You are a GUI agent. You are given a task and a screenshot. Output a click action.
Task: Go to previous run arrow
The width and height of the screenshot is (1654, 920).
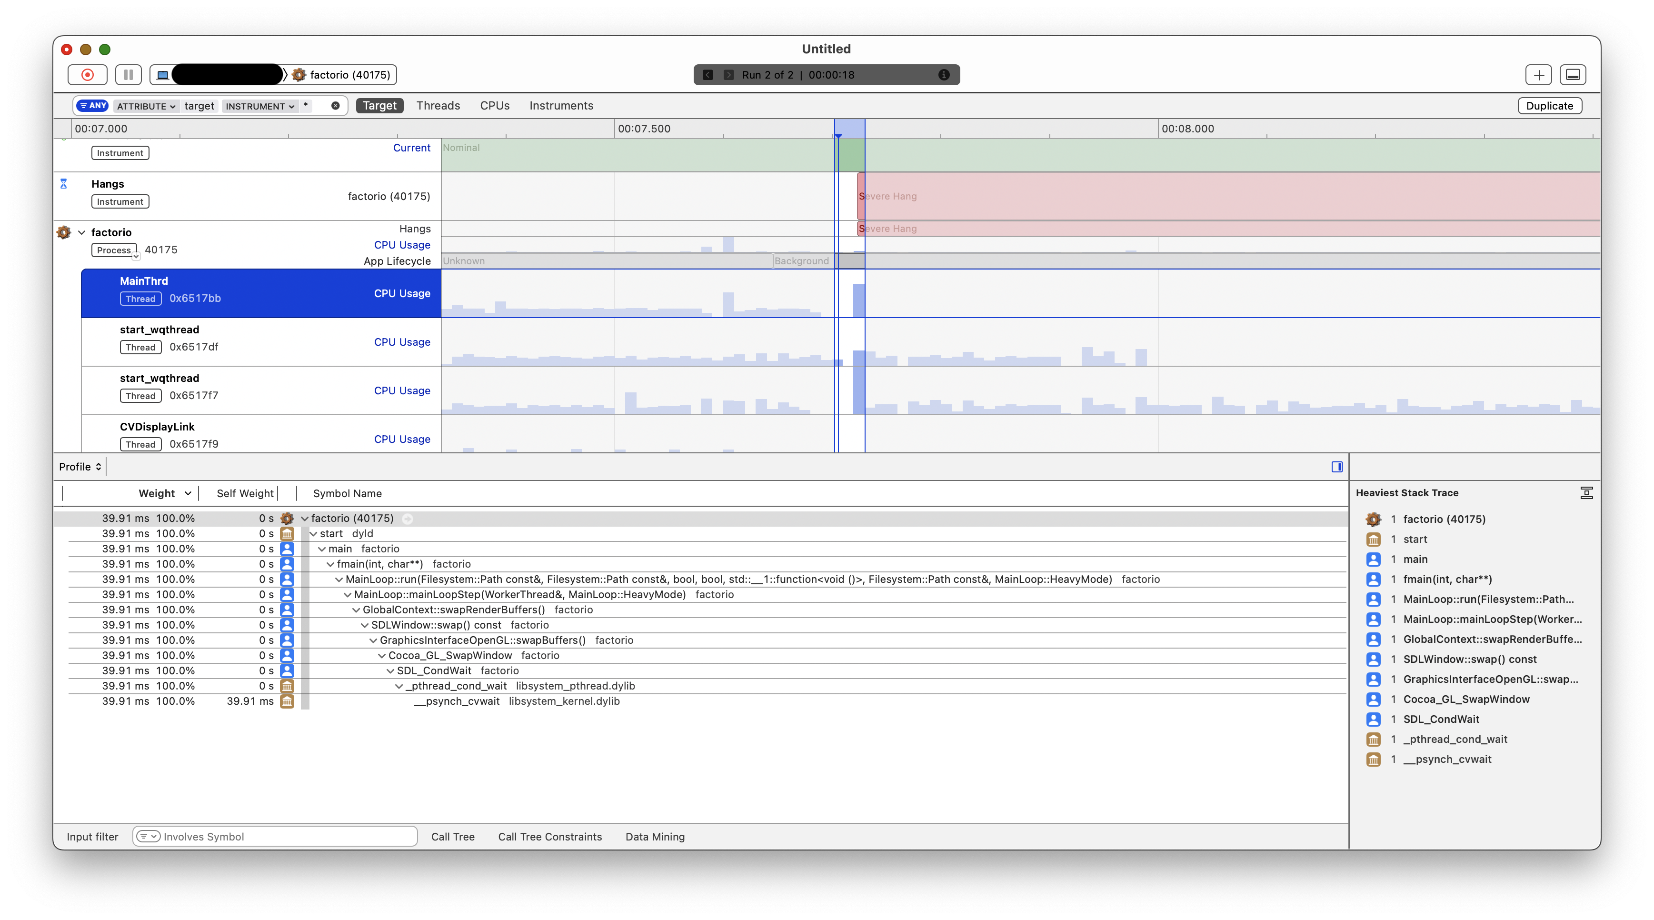click(707, 74)
